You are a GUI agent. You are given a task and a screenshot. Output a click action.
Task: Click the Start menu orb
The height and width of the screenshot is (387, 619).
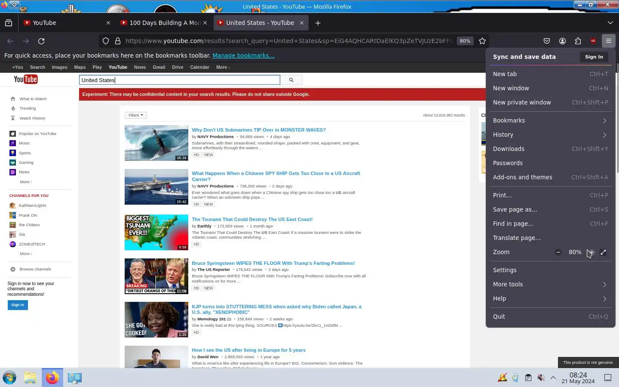[x=9, y=378]
